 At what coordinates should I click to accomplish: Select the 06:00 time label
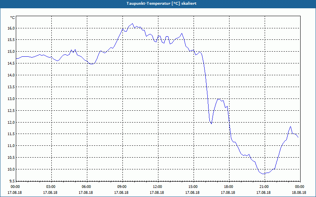point(87,187)
